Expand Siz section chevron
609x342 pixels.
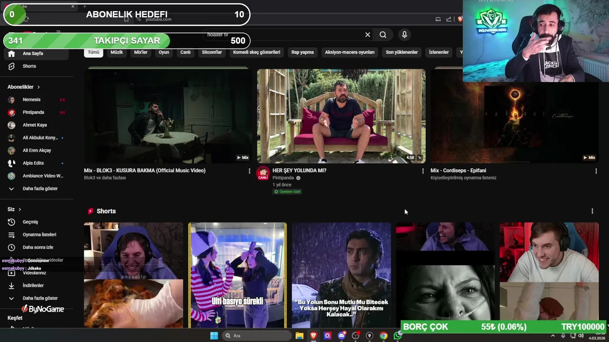20,209
